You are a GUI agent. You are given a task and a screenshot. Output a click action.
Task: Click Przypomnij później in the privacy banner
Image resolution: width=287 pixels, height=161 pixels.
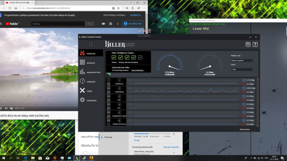point(114,15)
